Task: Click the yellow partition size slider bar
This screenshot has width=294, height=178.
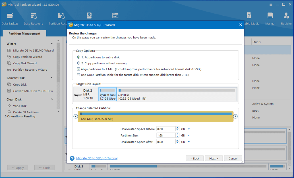Action: point(156,116)
